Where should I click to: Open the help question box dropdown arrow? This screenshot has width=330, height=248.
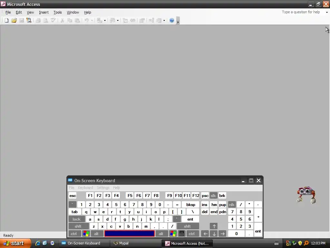tap(327, 12)
